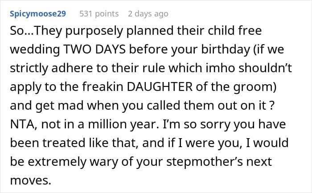Click the 531 points score

99,14
